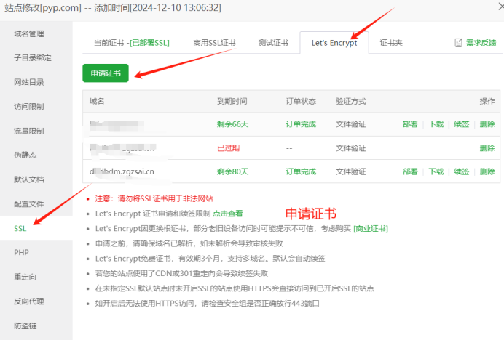504x340 pixels.
Task: Open 反向代理 in the sidebar
Action: [29, 301]
